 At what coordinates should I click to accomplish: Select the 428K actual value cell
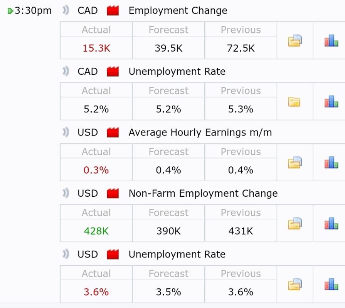96,231
